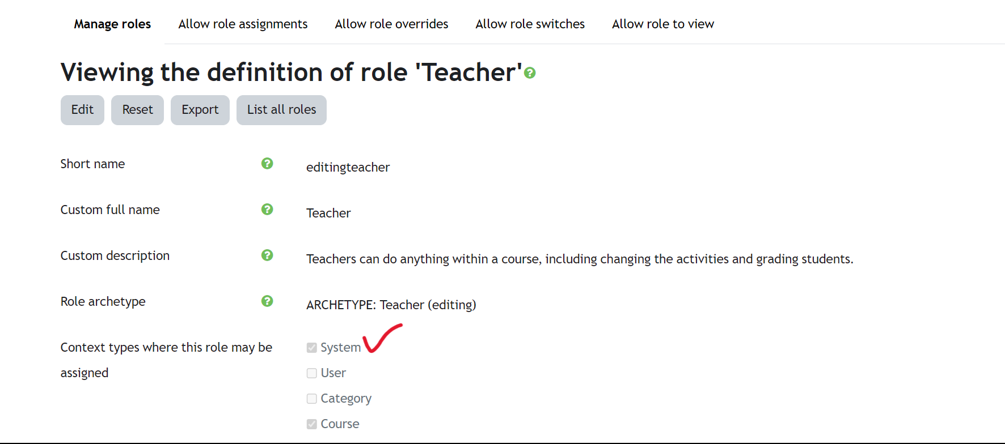Open Allow role assignments tab
The height and width of the screenshot is (444, 1005).
coord(243,24)
